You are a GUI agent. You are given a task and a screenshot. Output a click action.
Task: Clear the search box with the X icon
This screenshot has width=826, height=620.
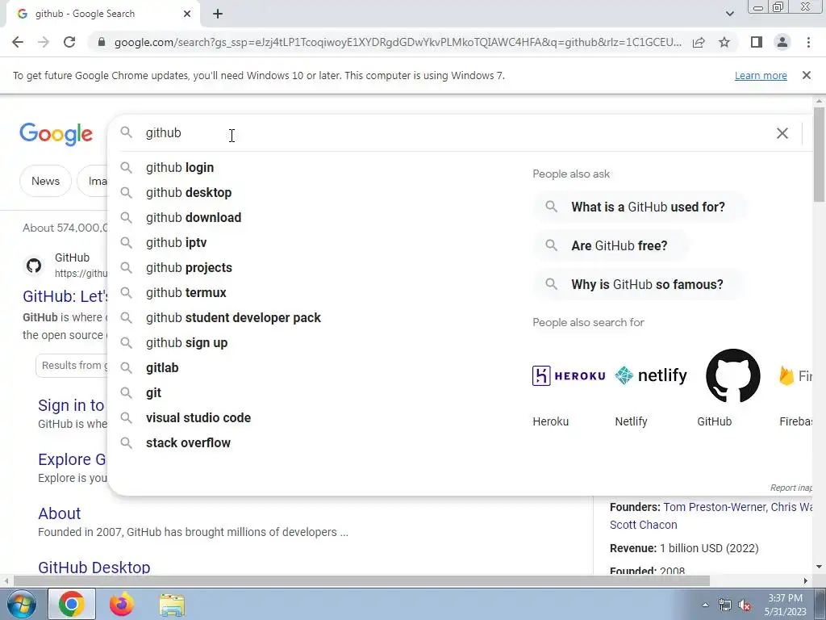pyautogui.click(x=782, y=133)
